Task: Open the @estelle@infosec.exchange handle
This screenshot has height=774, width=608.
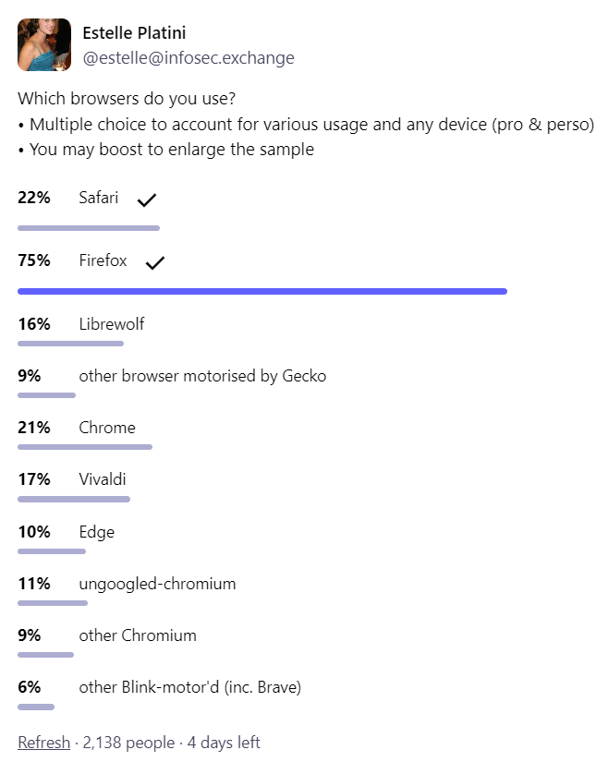Action: coord(188,58)
